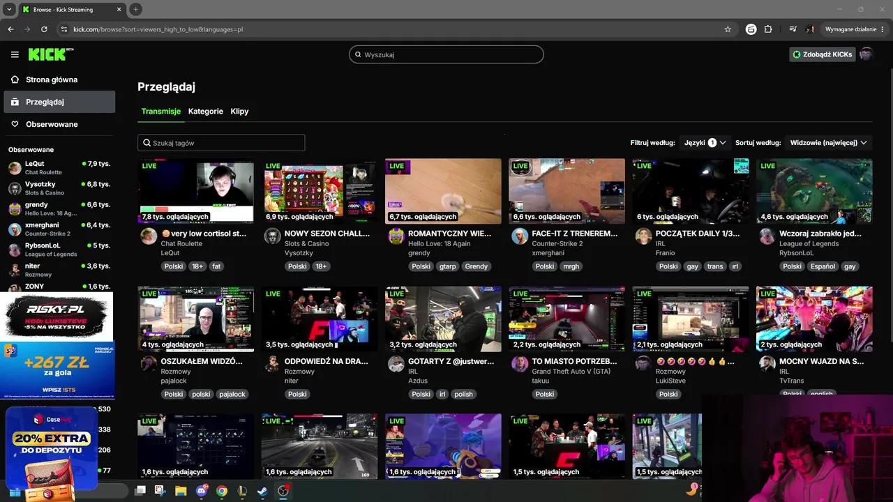Viewport: 893px width, 502px height.
Task: Go back in browser history
Action: click(10, 29)
